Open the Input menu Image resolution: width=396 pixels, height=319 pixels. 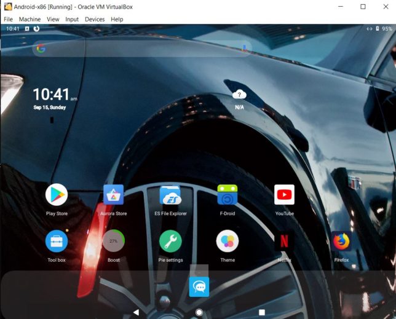[x=72, y=19]
